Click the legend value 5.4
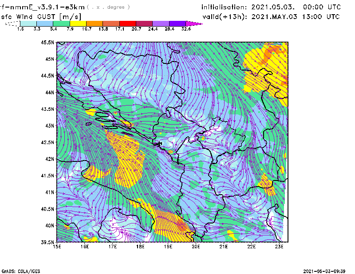355x274 pixels. [x=53, y=29]
